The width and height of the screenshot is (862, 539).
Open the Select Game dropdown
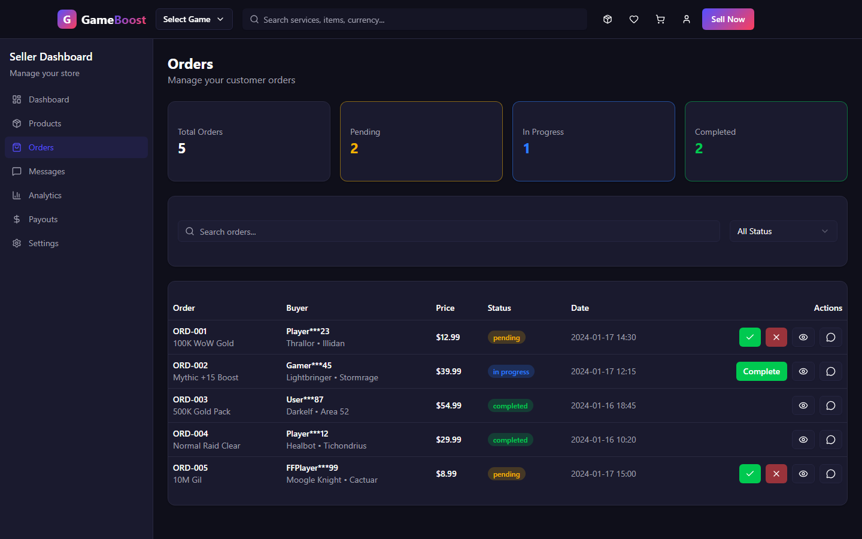[x=194, y=19]
